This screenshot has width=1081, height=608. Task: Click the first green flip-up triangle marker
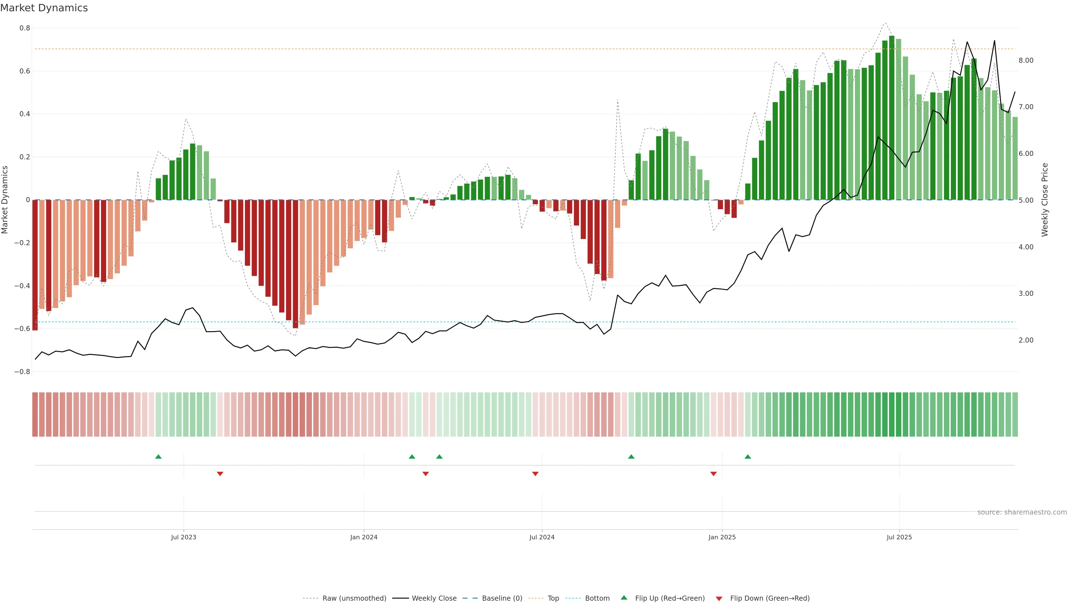pos(158,457)
